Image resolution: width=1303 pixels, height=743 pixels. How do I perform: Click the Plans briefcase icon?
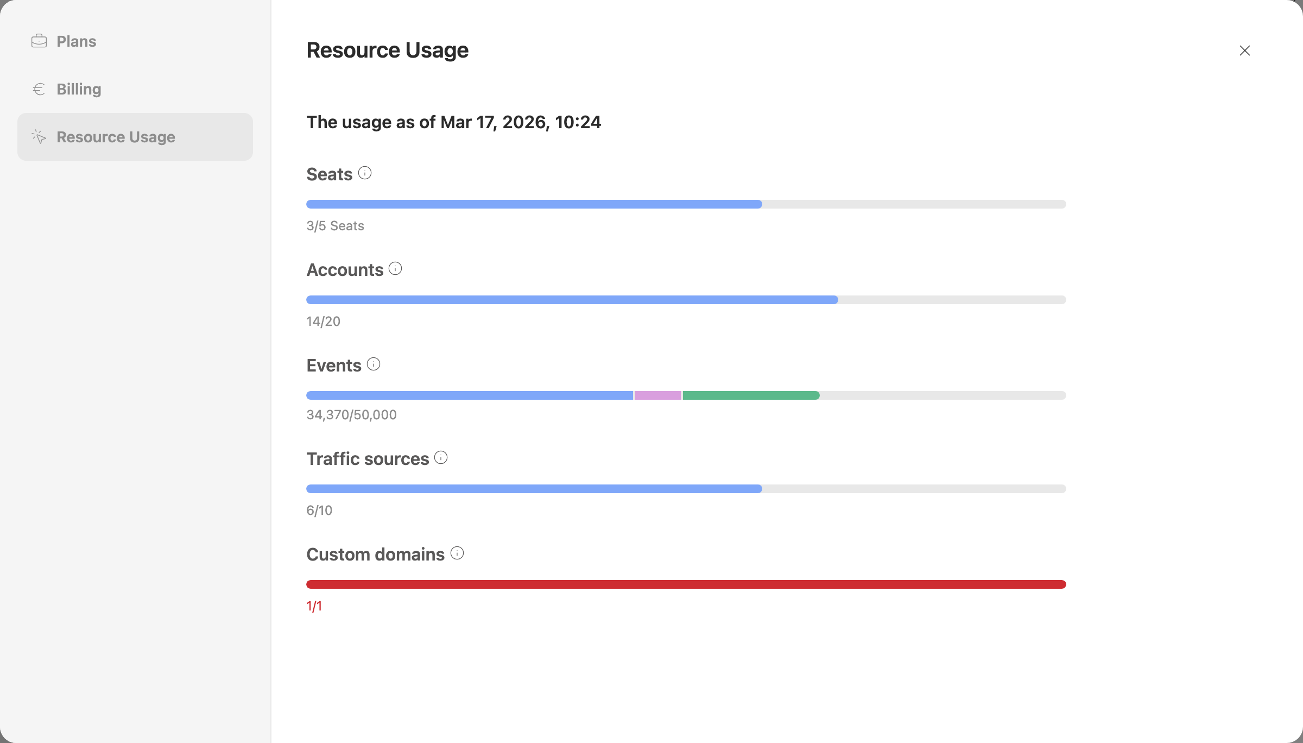39,41
